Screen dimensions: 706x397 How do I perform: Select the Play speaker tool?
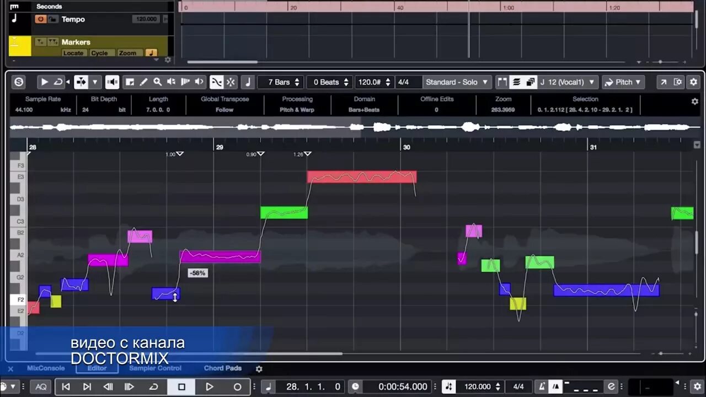pos(199,82)
